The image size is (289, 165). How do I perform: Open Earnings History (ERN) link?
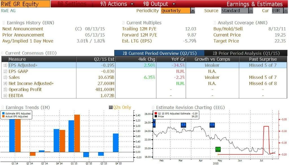[30, 23]
